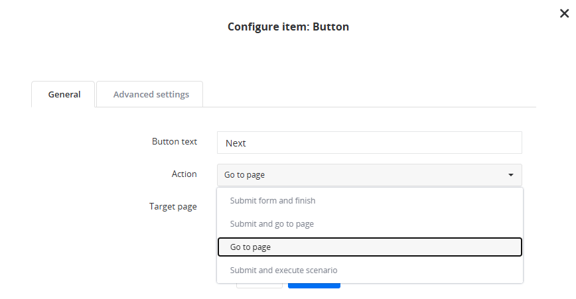Open the Advanced settings tab
Image resolution: width=576 pixels, height=299 pixels.
[151, 94]
